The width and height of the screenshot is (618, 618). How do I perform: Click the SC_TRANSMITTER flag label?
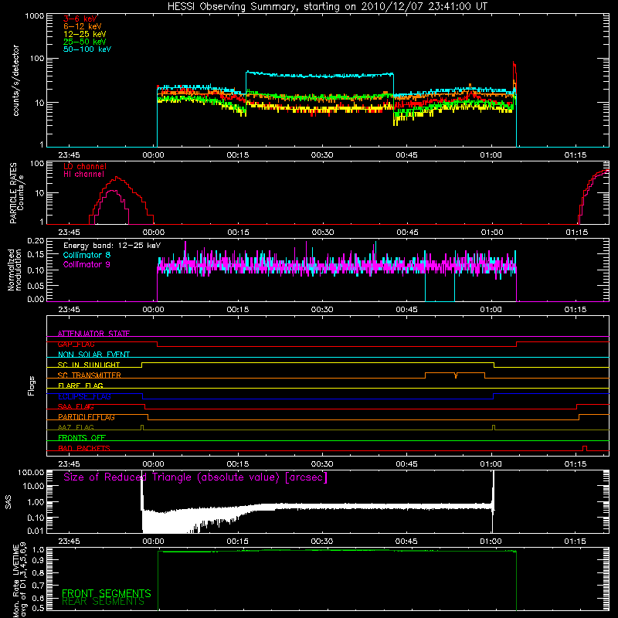(89, 375)
